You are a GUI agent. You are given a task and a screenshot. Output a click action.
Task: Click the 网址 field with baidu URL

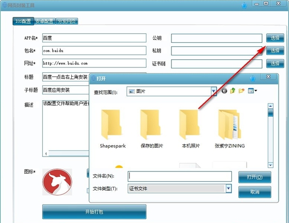pos(94,63)
